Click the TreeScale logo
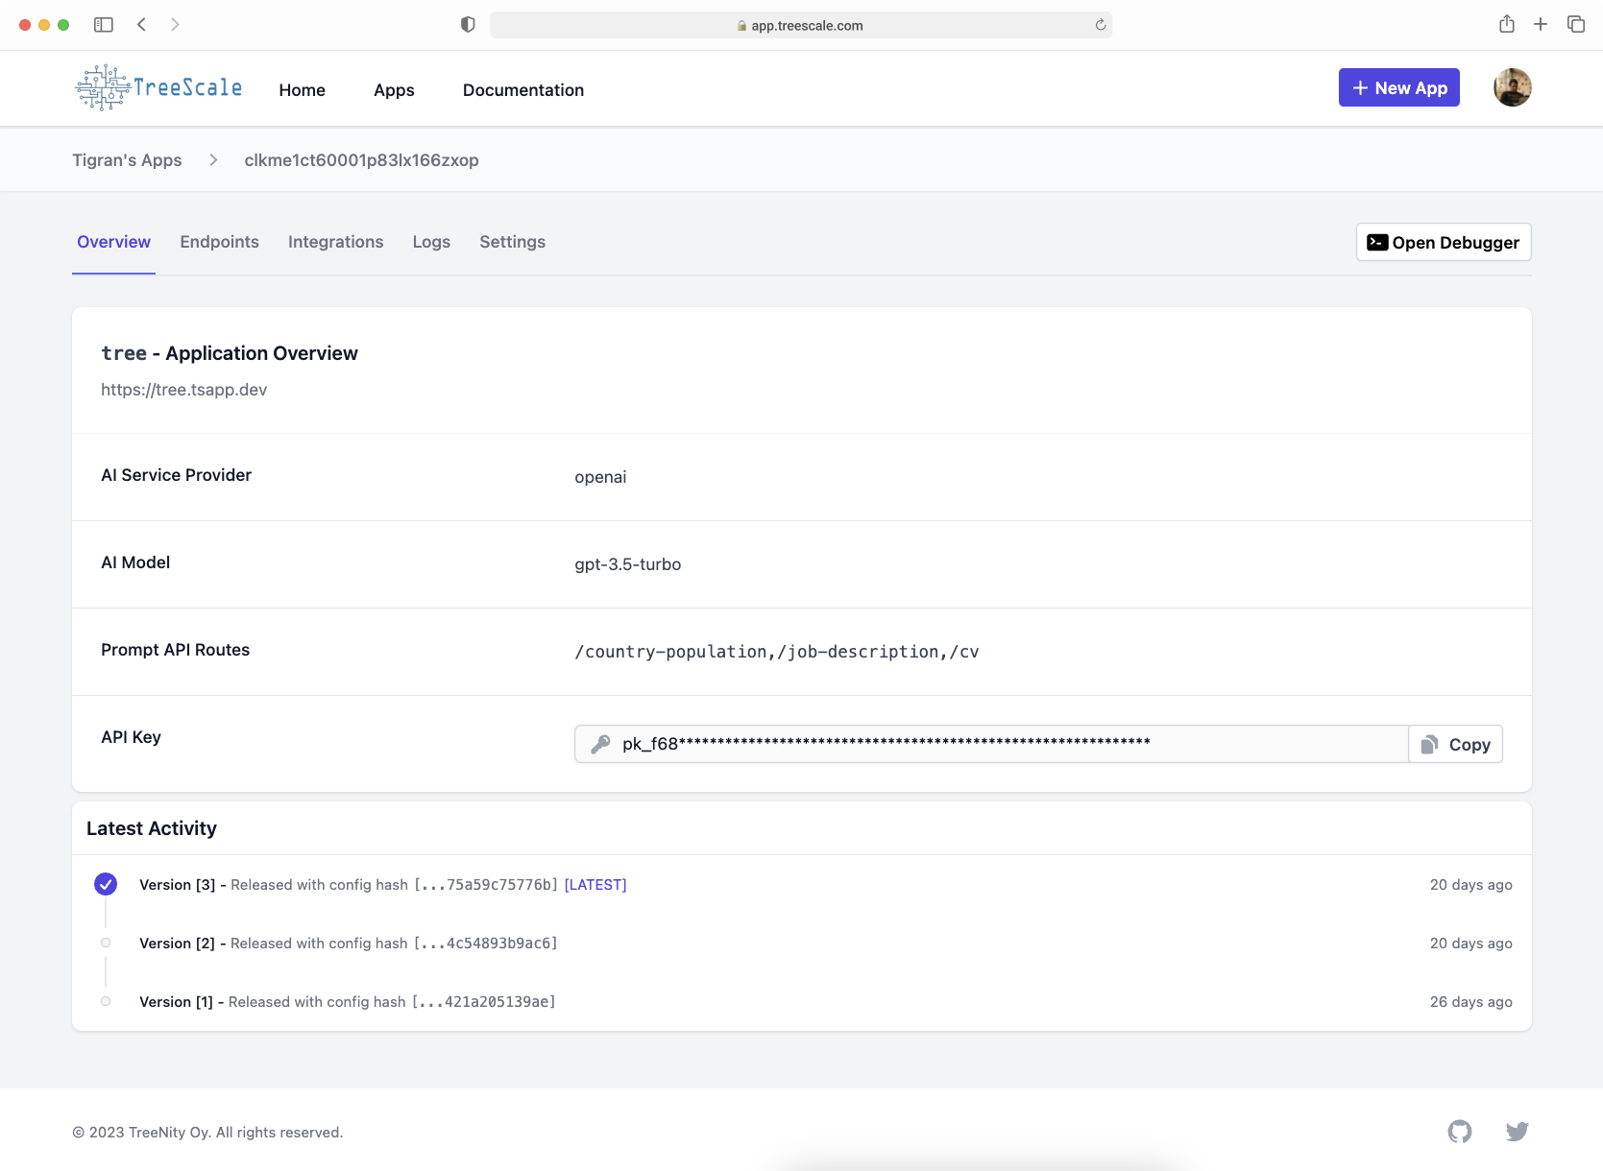Image resolution: width=1603 pixels, height=1171 pixels. click(x=159, y=88)
